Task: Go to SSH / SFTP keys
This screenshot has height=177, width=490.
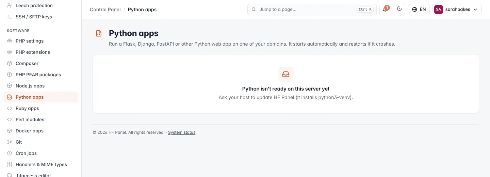Action: (x=41, y=17)
